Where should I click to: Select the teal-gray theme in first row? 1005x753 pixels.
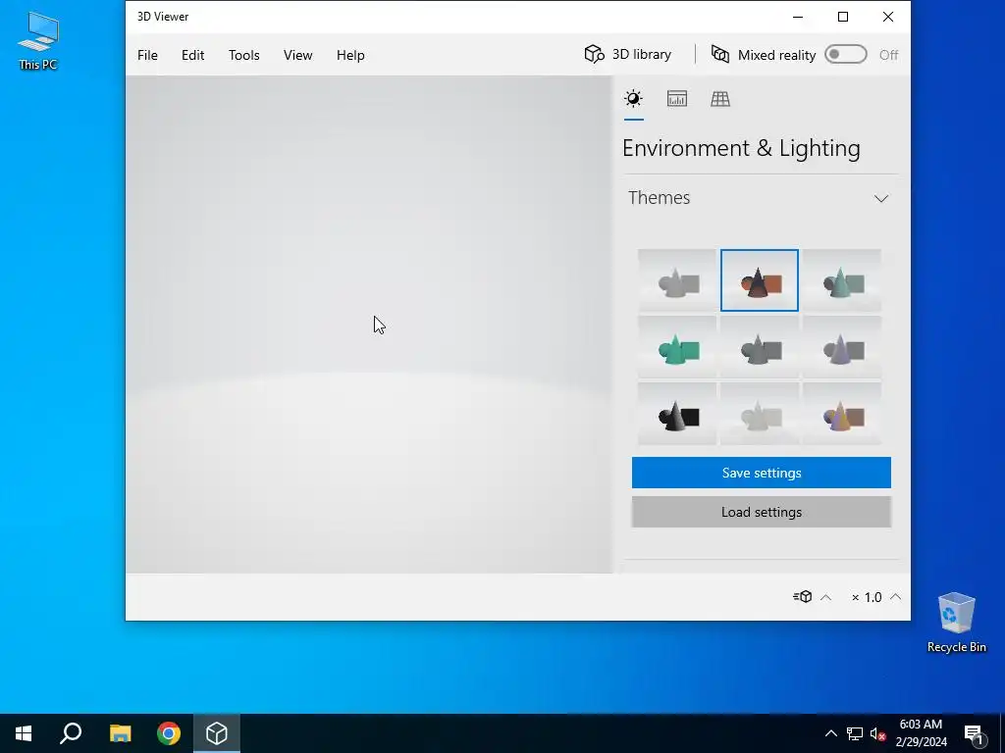pos(842,280)
